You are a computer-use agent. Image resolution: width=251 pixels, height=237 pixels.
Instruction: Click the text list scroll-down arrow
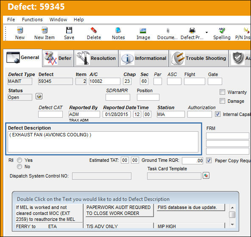(232, 225)
